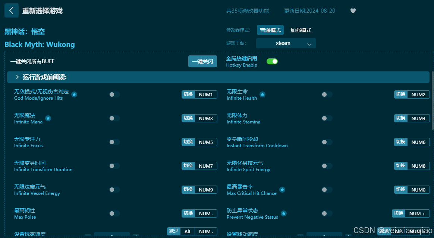Click 切换 button for NUM9 hotkey
Screen dimensions: 434x238
coord(188,189)
